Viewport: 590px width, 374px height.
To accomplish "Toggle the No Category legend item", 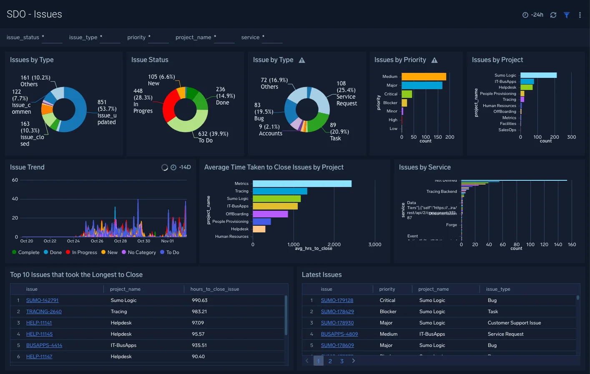I will pos(139,252).
